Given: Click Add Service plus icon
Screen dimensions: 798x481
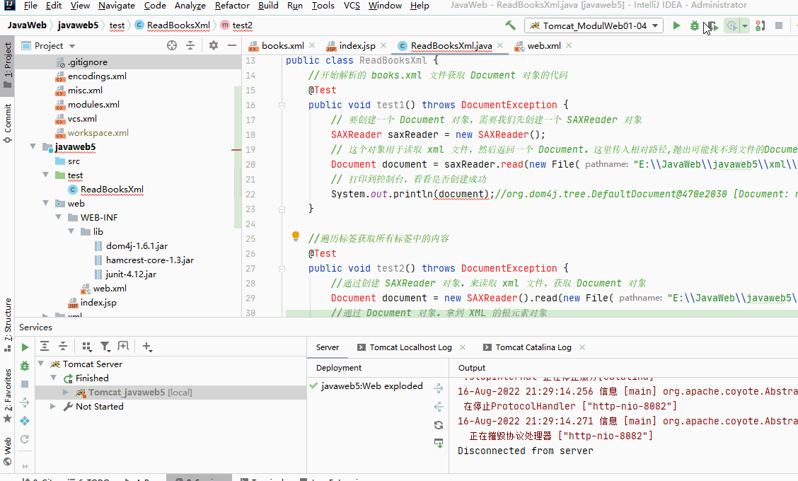Looking at the screenshot, I should coord(147,346).
